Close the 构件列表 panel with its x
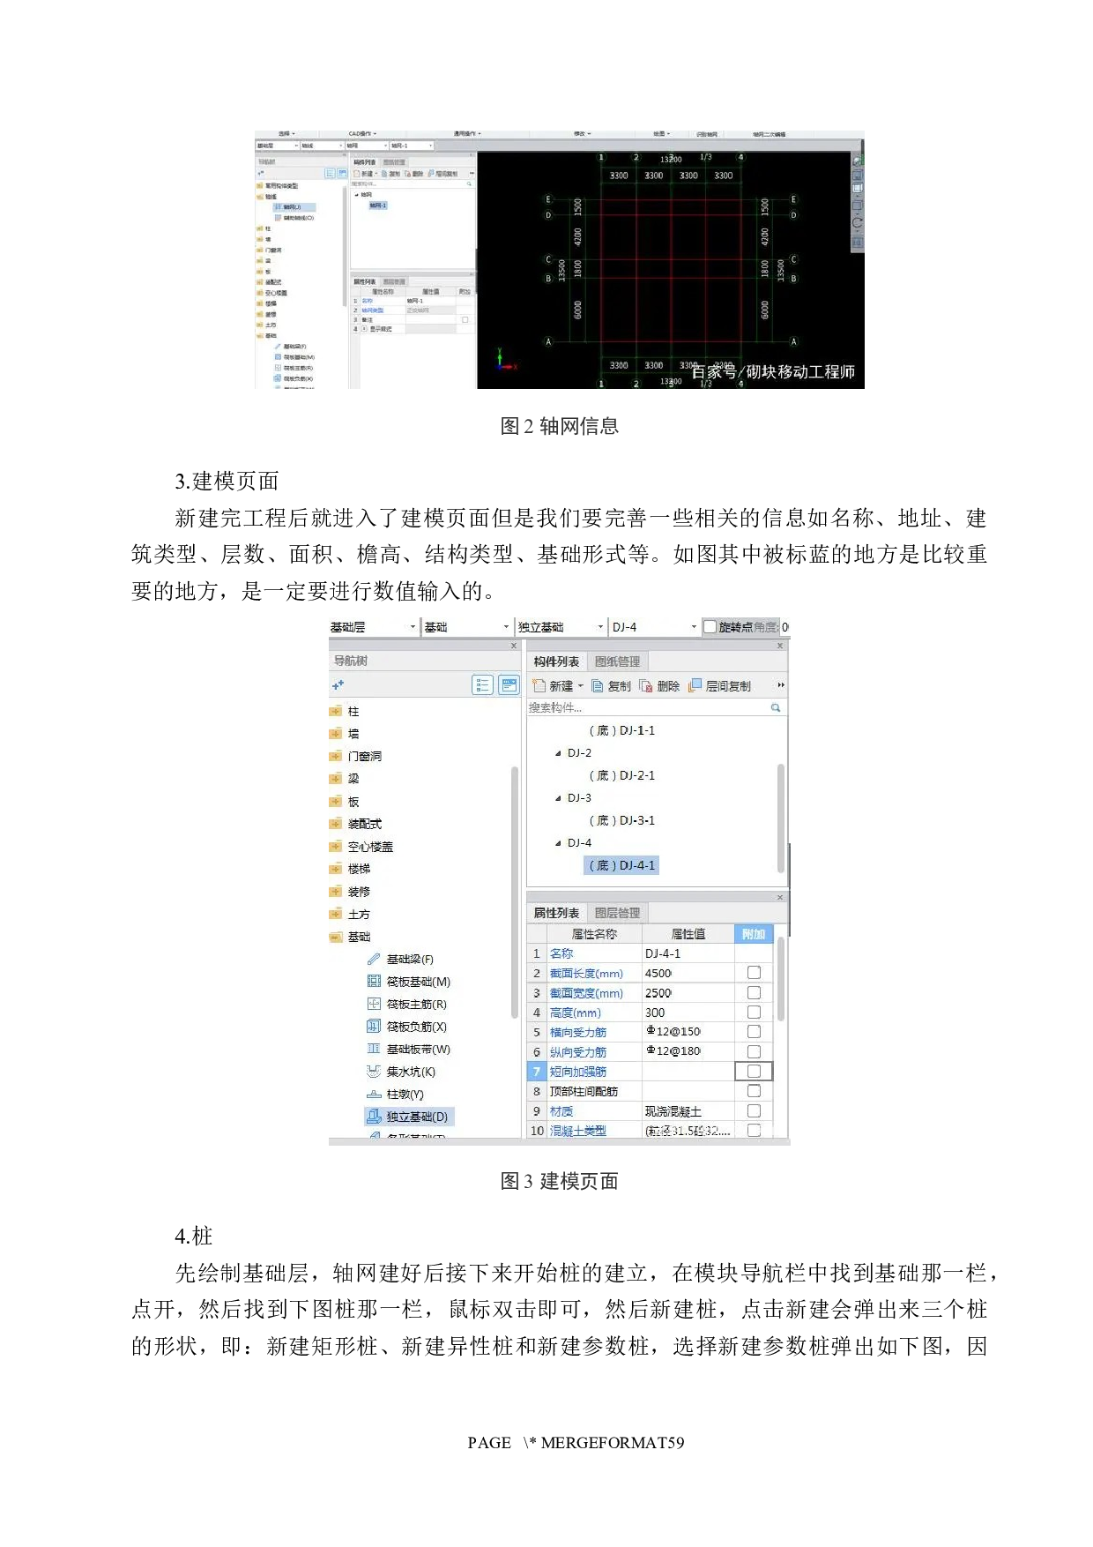 pyautogui.click(x=780, y=646)
